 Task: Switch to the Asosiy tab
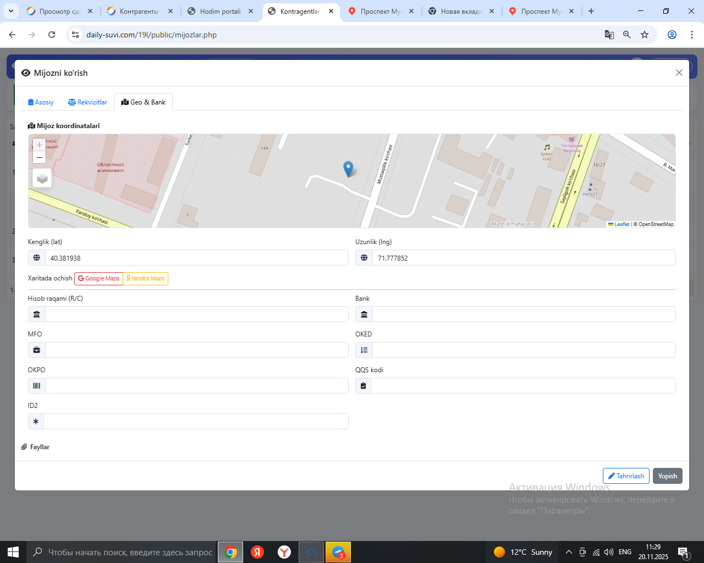click(x=41, y=102)
